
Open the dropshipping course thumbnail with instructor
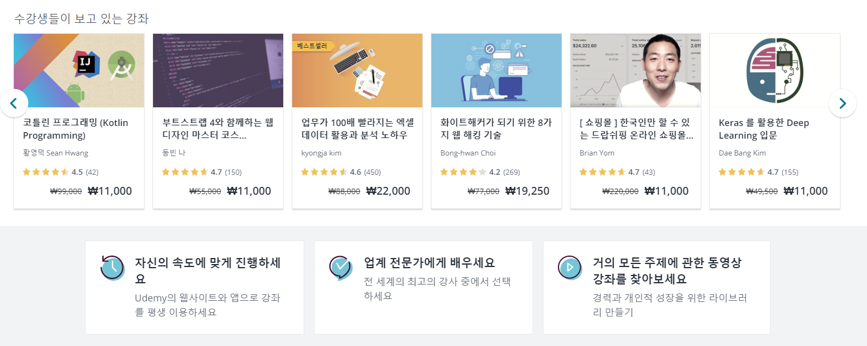click(x=636, y=71)
